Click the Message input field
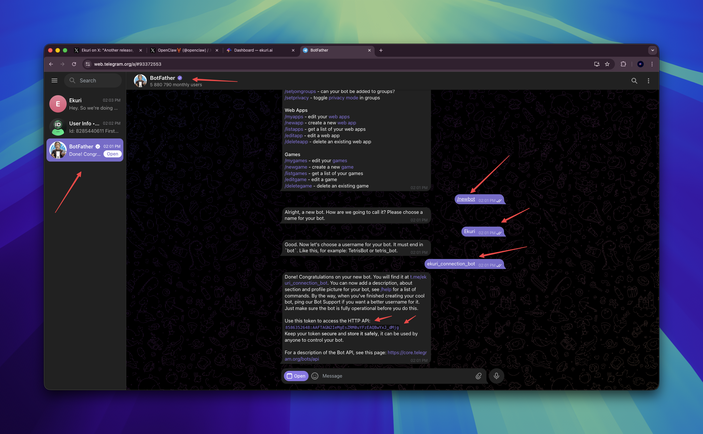The image size is (703, 434). pos(368,376)
